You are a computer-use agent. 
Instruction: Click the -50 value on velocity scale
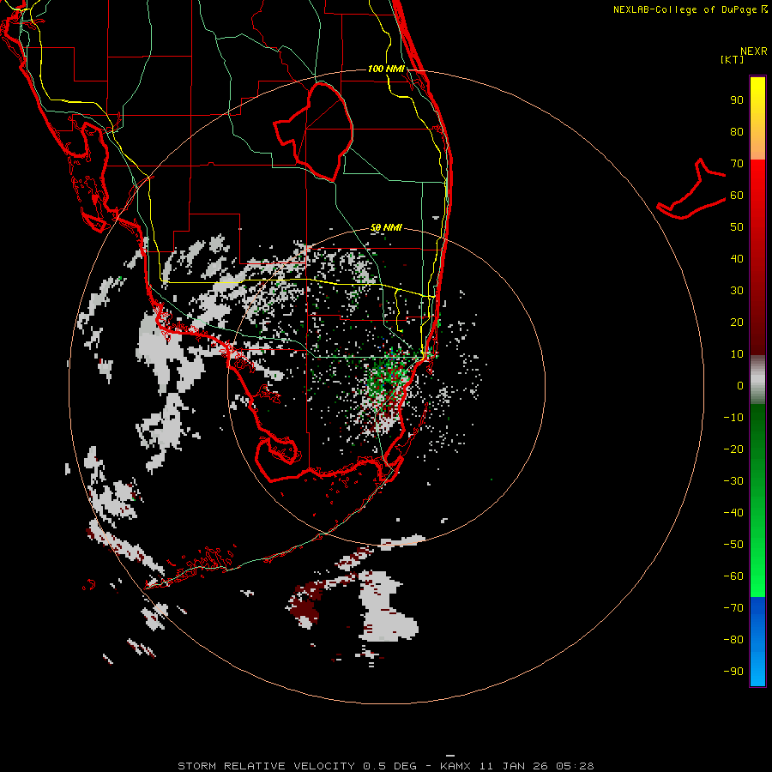(733, 545)
